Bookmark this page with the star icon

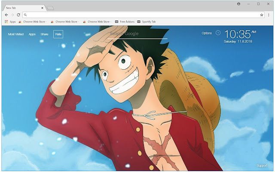(262, 15)
